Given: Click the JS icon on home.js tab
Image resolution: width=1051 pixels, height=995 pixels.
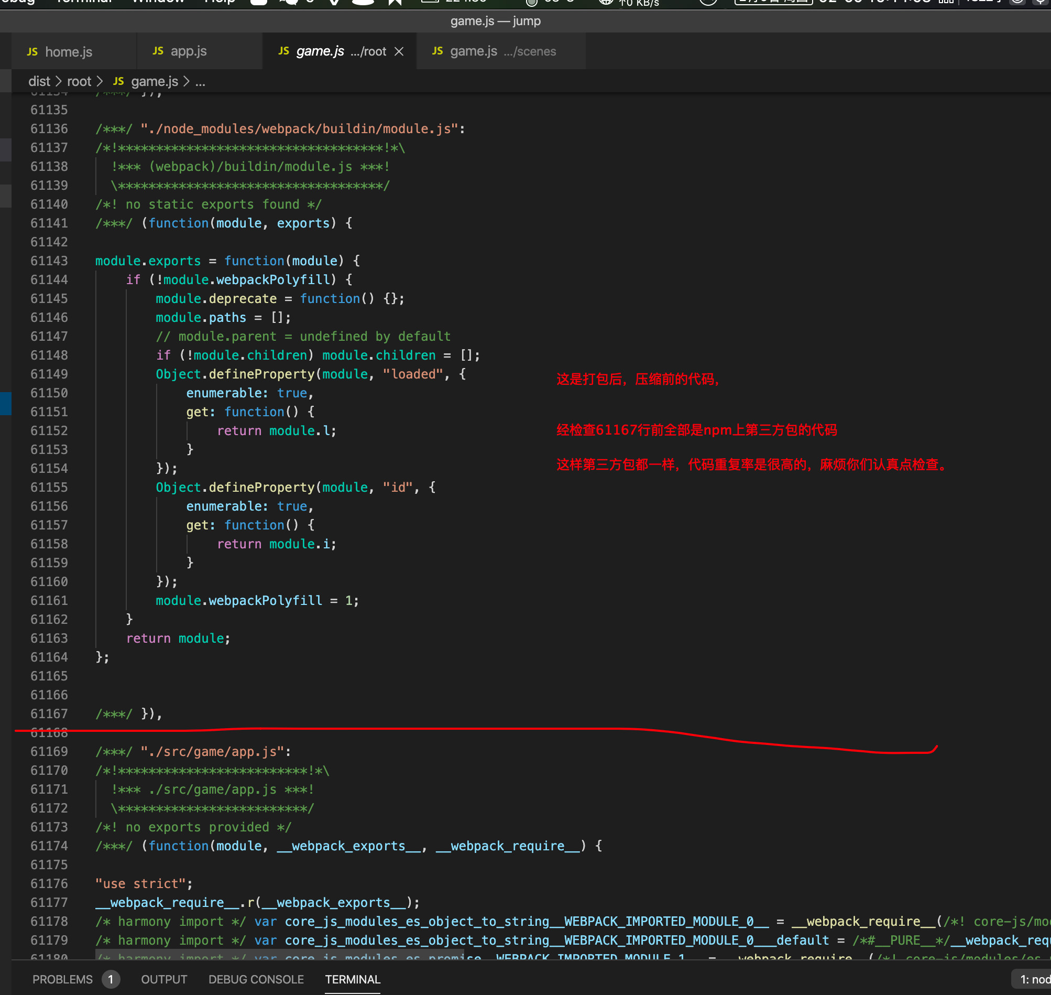Looking at the screenshot, I should (x=32, y=52).
